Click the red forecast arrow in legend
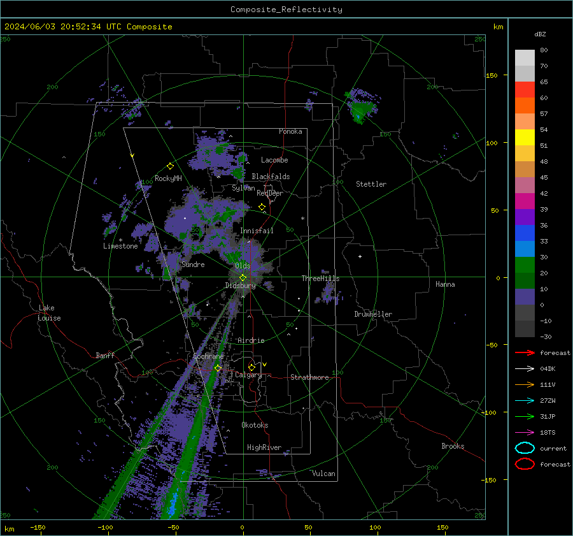 tap(525, 352)
